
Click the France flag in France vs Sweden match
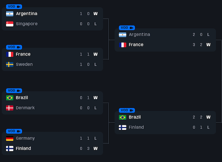[x=10, y=54]
